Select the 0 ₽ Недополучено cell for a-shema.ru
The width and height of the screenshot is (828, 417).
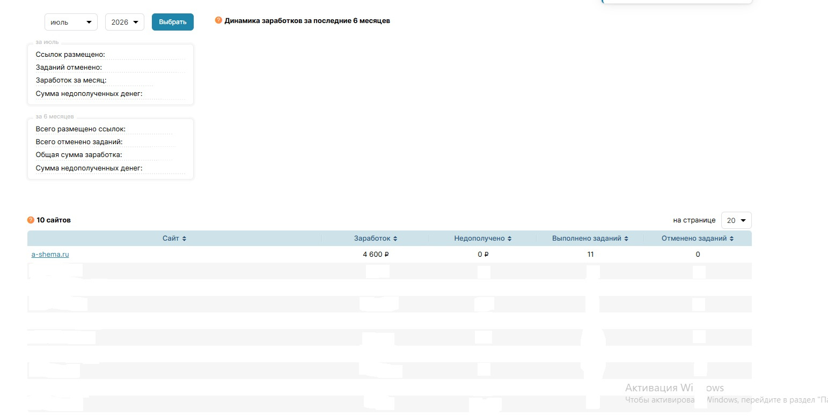(483, 255)
